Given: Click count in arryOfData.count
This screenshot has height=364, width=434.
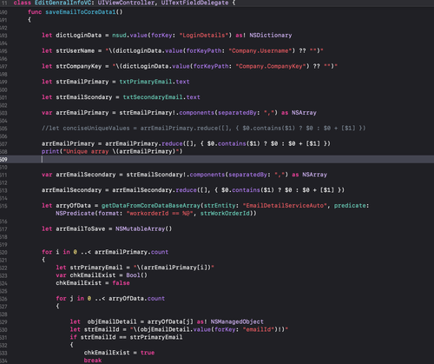Looking at the screenshot, I should click(156, 298).
